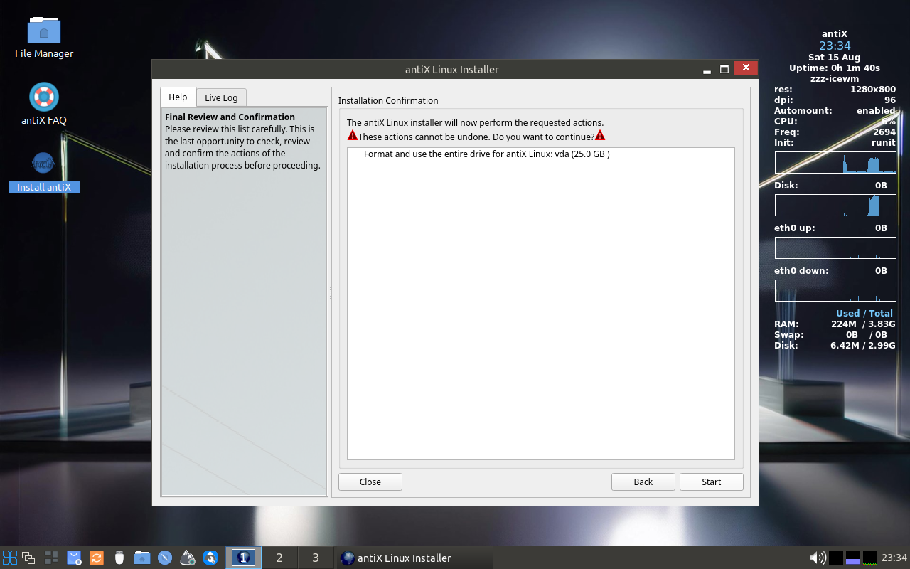Image resolution: width=910 pixels, height=569 pixels.
Task: Click the antiX Linux Installer title bar
Action: 452,69
